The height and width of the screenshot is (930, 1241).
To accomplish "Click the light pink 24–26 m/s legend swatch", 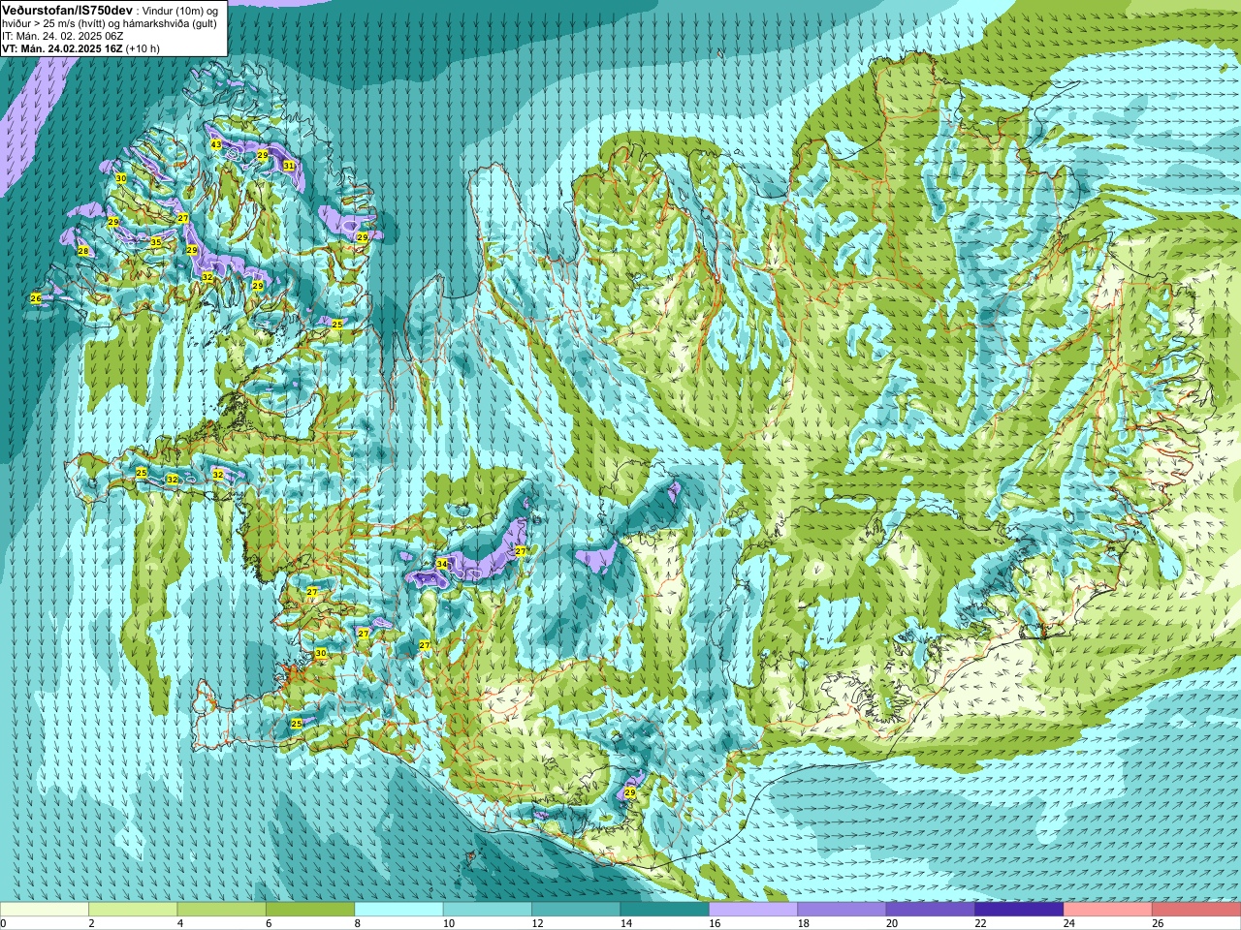I will (1108, 910).
